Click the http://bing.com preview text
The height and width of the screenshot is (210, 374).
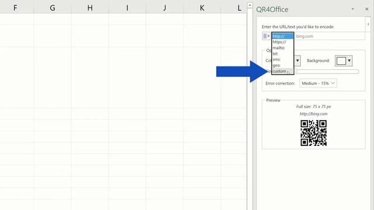click(x=313, y=114)
